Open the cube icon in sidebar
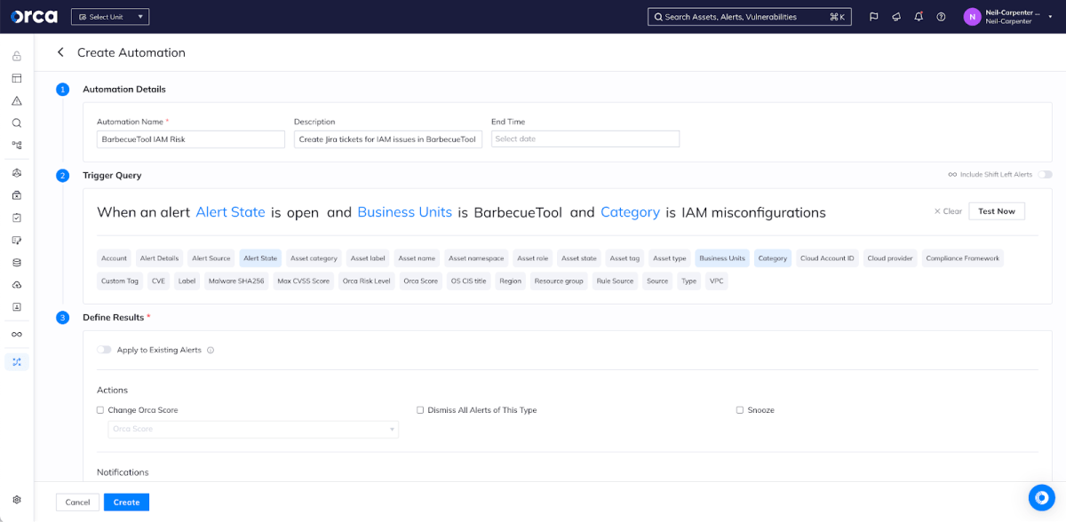The width and height of the screenshot is (1066, 522). tap(17, 172)
